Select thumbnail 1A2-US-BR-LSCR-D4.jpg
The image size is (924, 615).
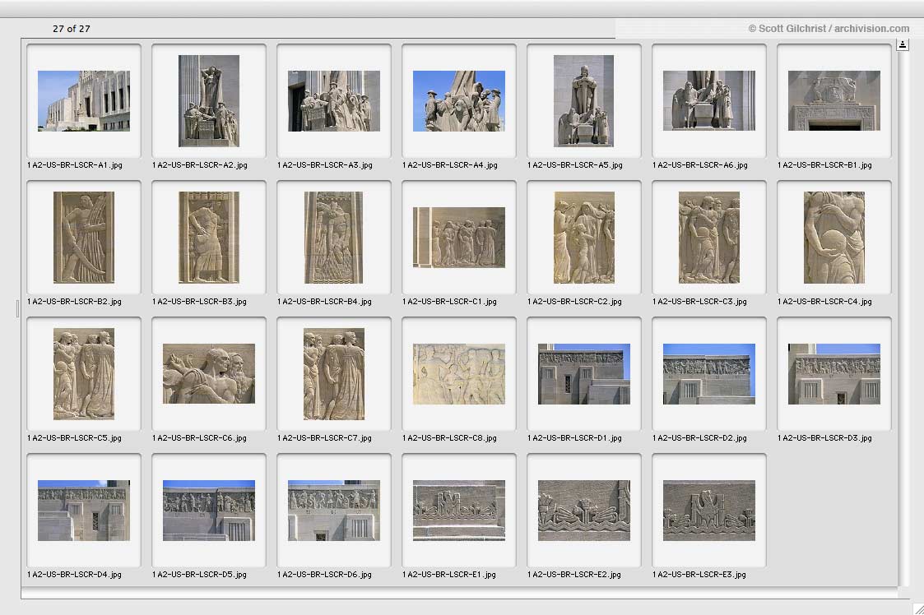[x=84, y=511]
